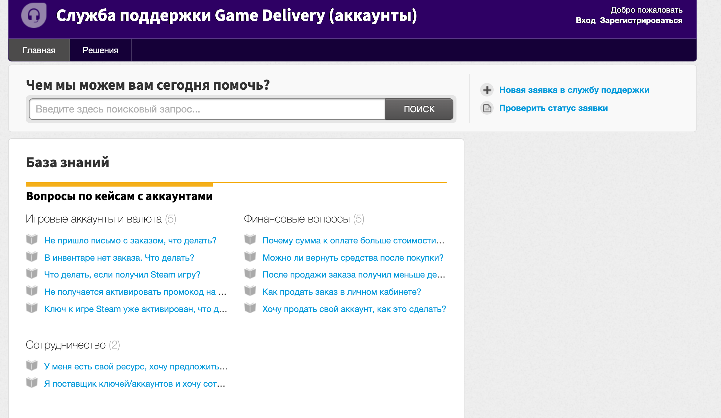The image size is (721, 418).
Task: Click the plus icon for new ticket
Action: (487, 90)
